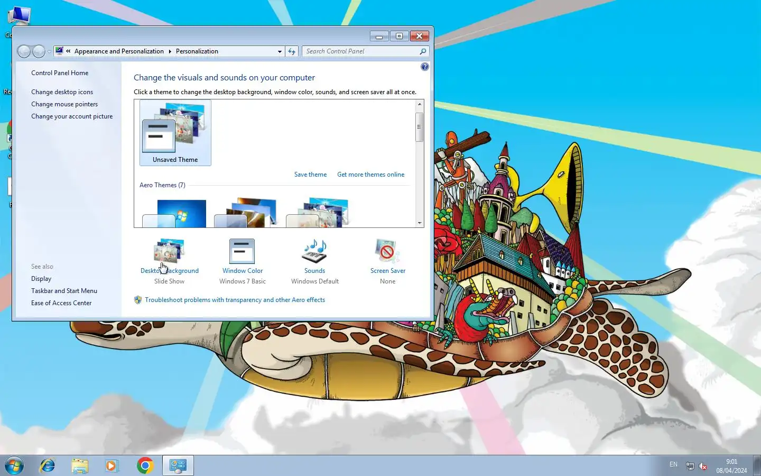The height and width of the screenshot is (476, 761).
Task: Open Ease of Access Center
Action: point(61,303)
